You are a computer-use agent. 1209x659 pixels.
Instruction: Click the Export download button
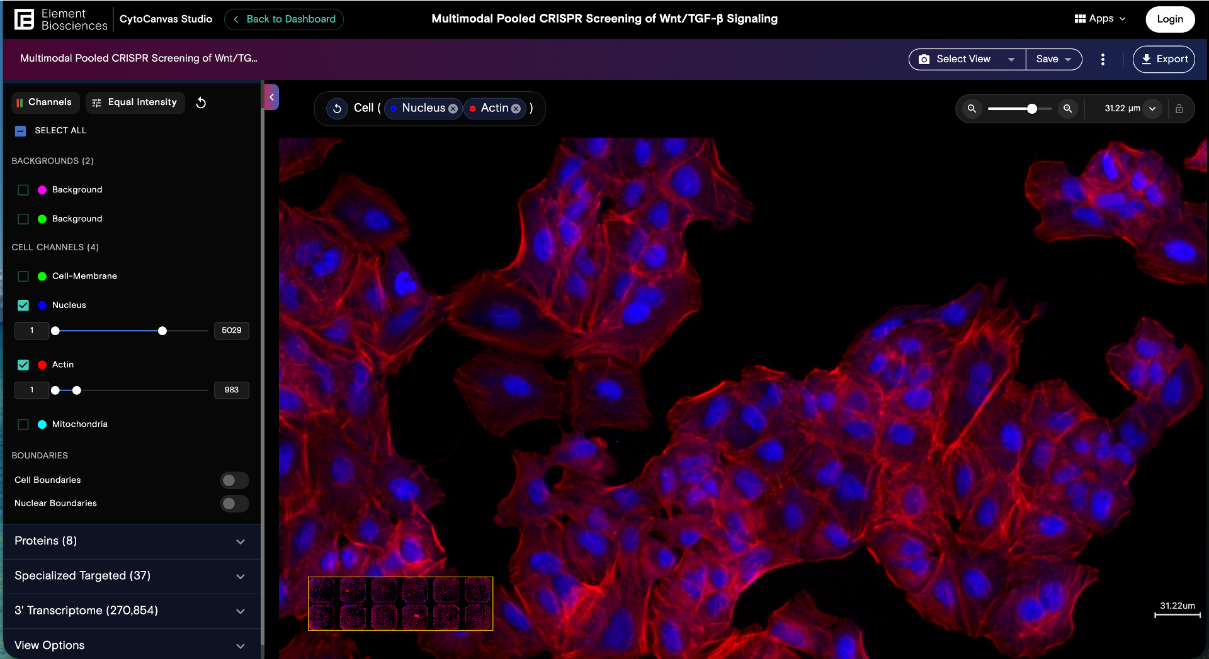pyautogui.click(x=1164, y=59)
